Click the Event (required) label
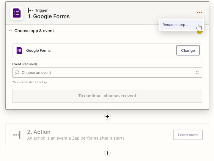The height and width of the screenshot is (161, 214). tap(25, 64)
